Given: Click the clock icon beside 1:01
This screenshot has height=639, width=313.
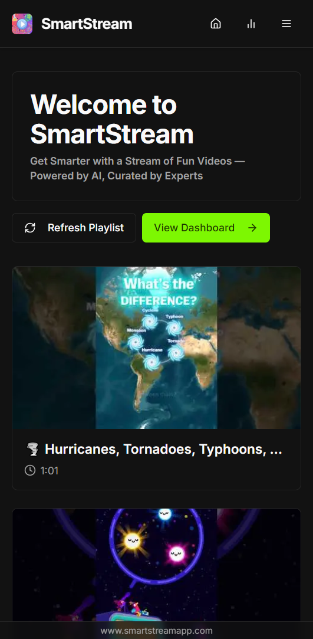Looking at the screenshot, I should pos(30,470).
